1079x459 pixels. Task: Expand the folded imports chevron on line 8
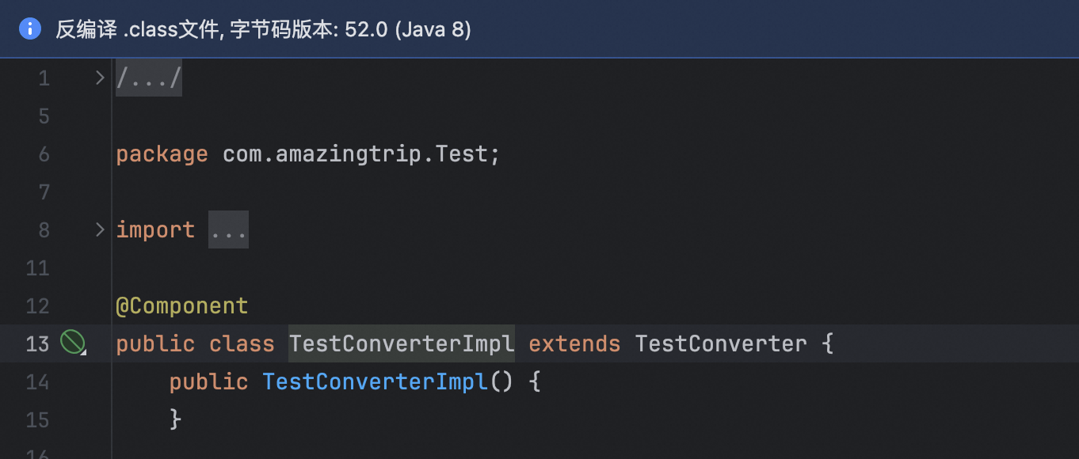click(x=100, y=229)
